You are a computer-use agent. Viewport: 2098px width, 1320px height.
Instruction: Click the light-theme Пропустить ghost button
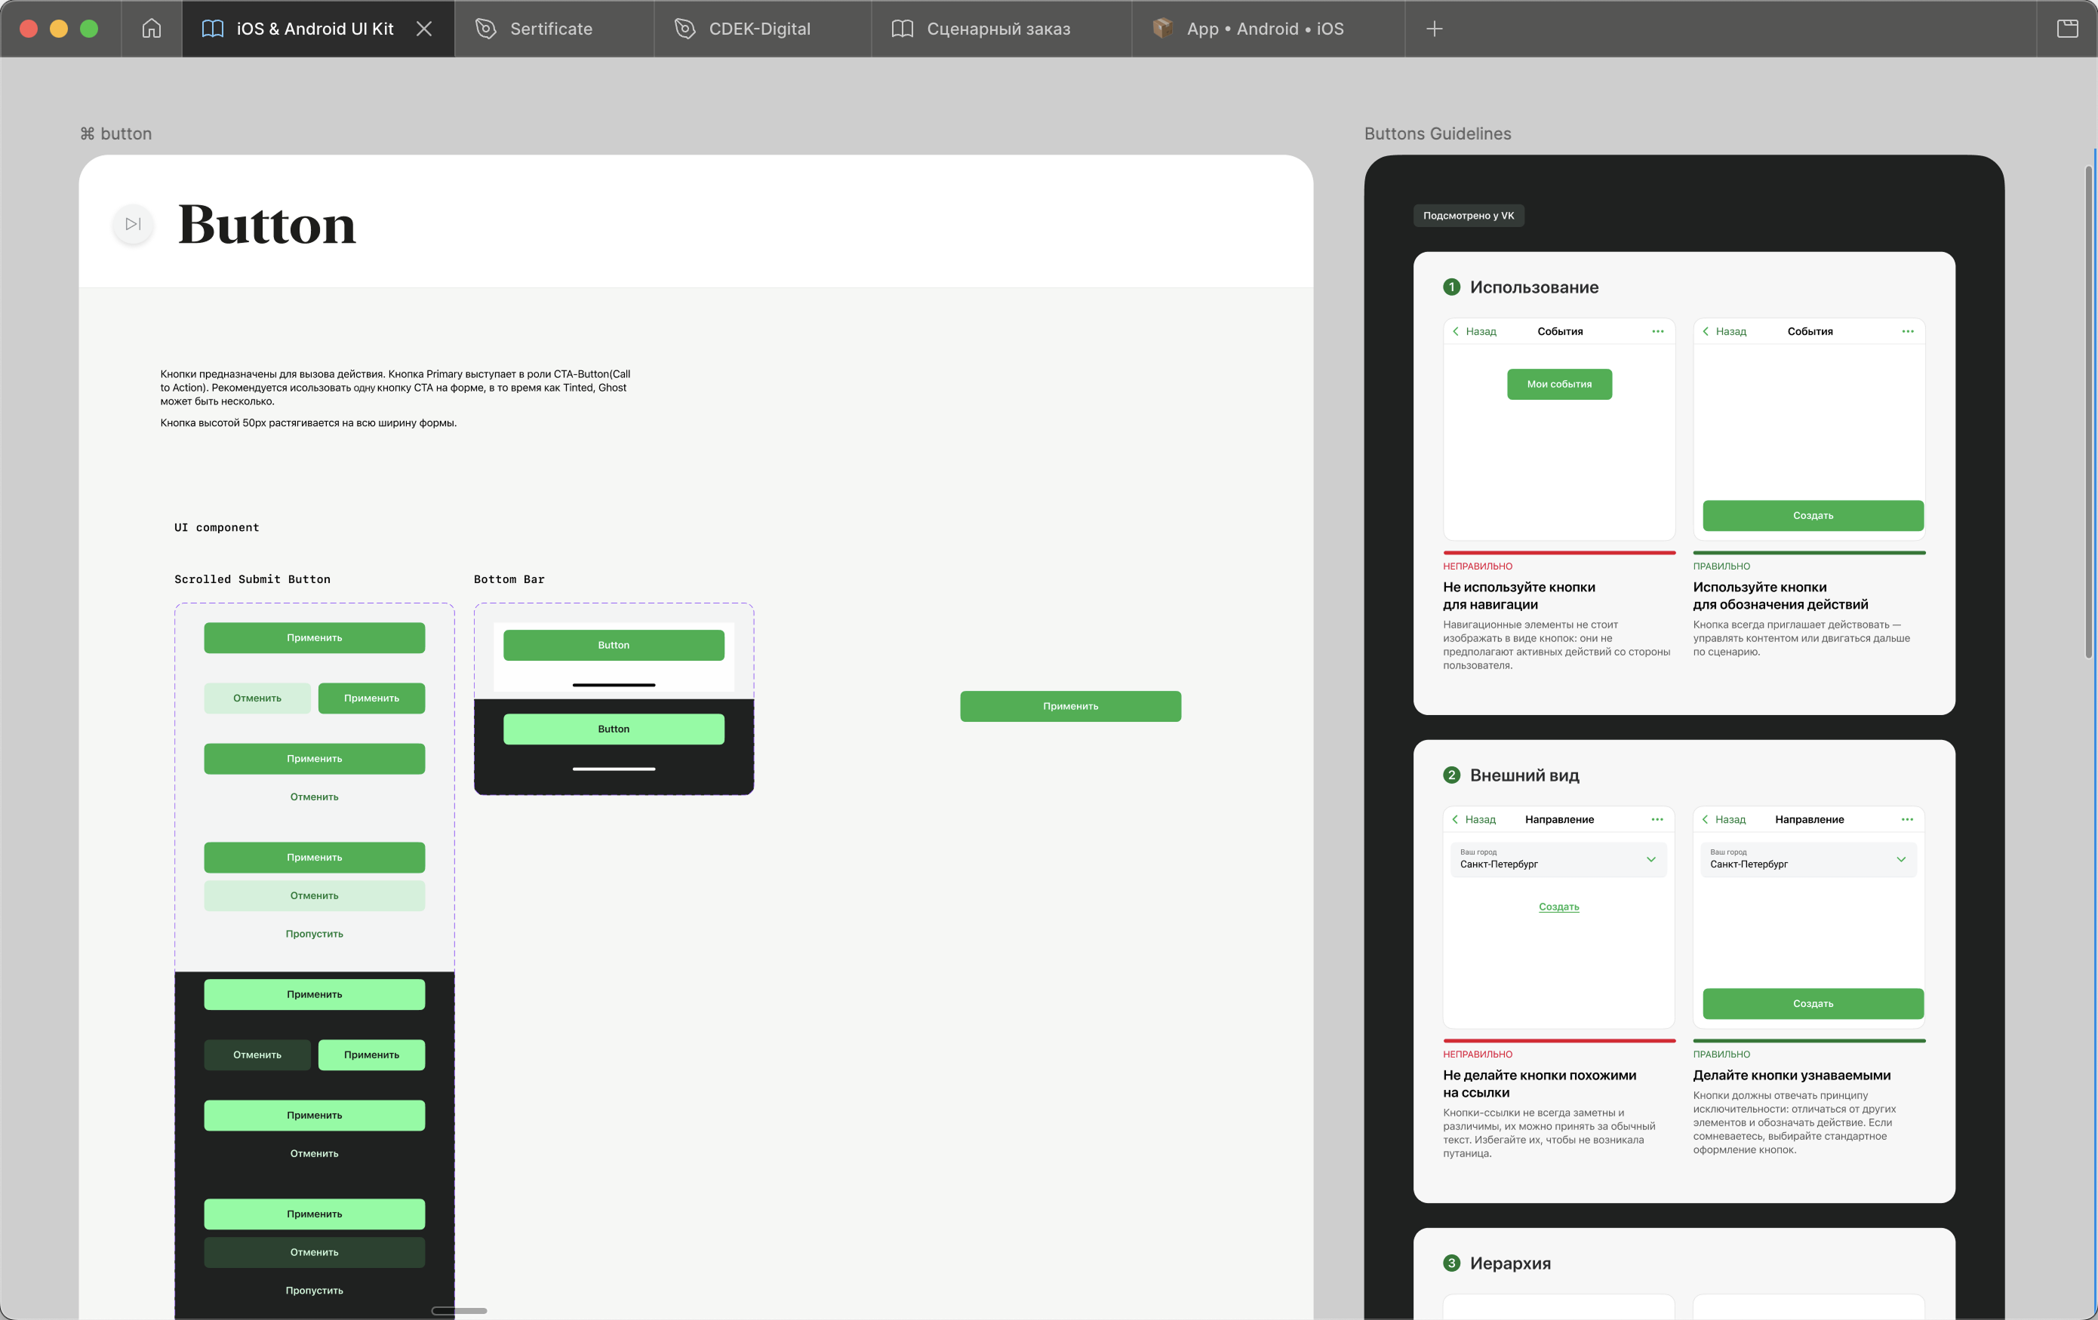pyautogui.click(x=315, y=933)
